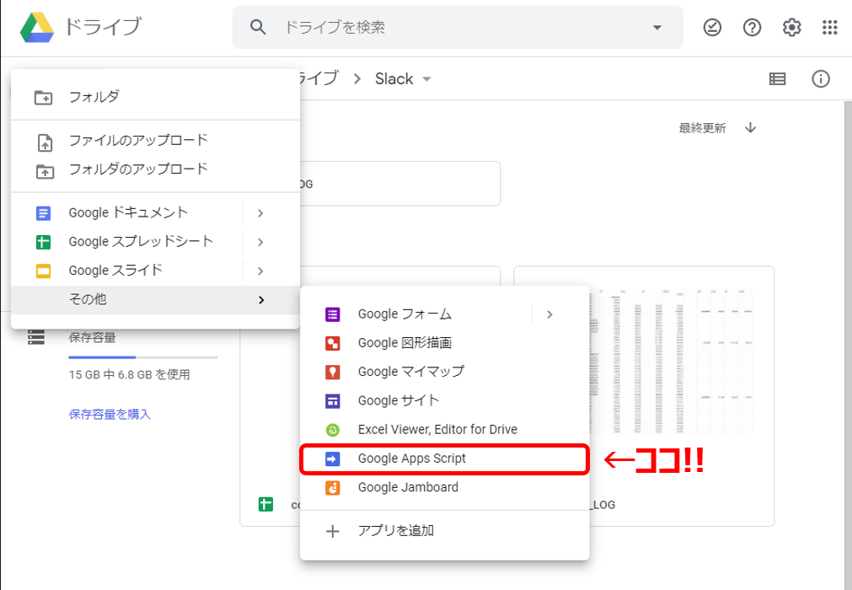852x590 pixels.
Task: Follow the 保存容量を購入 link
Action: click(110, 415)
